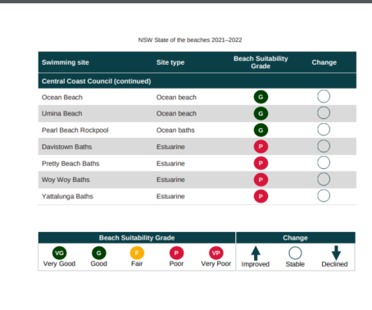Viewport: 372px width, 310px height.
Task: Click the 'Woy Woy Baths' site name
Action: (66, 180)
